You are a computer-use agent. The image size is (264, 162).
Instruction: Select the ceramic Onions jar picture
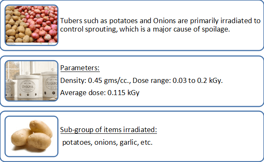click(x=31, y=81)
